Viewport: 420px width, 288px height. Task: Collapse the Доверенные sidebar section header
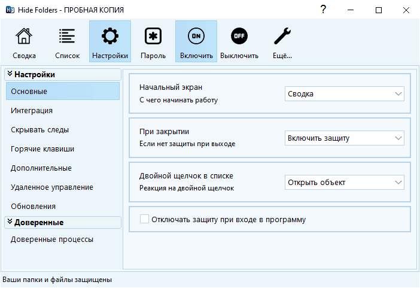tap(63, 222)
